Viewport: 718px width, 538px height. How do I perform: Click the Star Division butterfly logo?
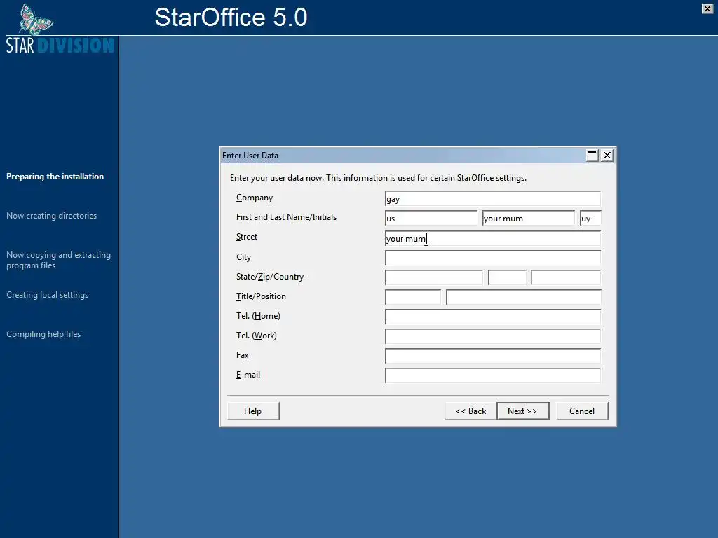point(36,20)
